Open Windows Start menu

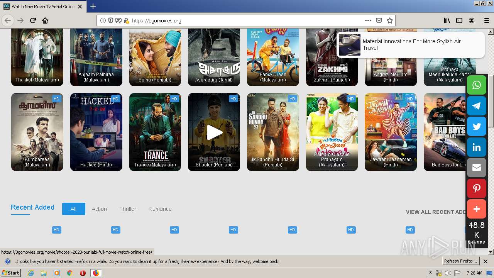pyautogui.click(x=10, y=273)
